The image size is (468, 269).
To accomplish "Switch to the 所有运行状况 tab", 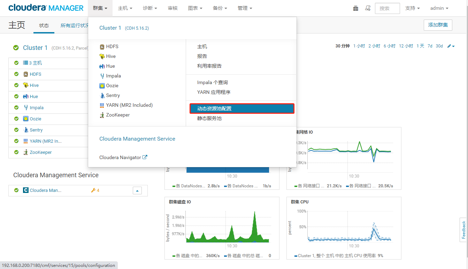I will coord(74,25).
